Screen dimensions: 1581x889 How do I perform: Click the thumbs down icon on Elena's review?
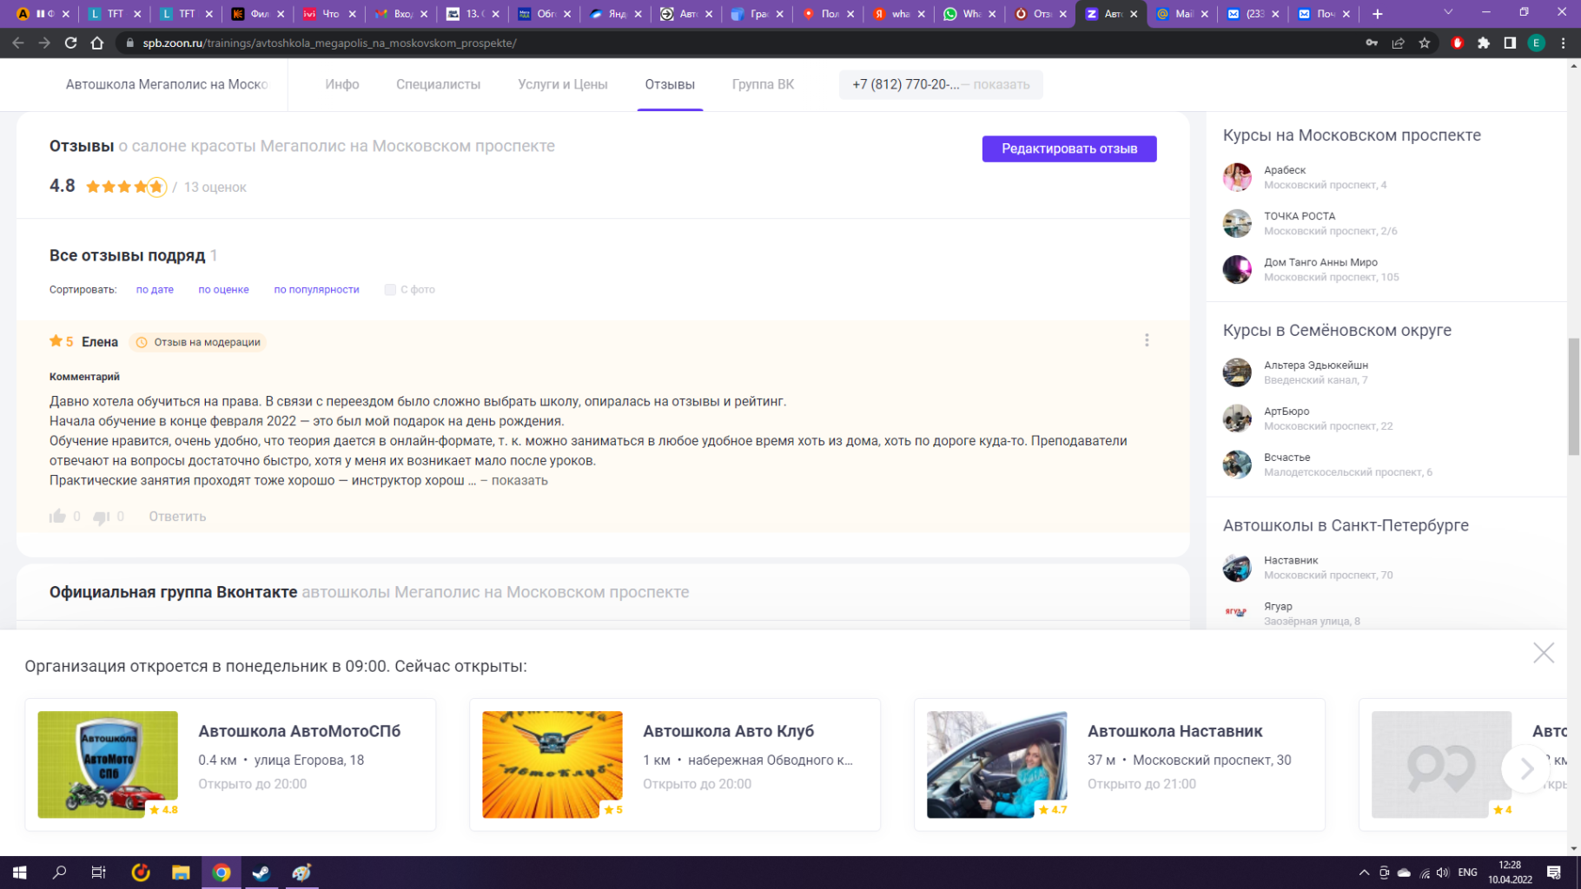(102, 517)
